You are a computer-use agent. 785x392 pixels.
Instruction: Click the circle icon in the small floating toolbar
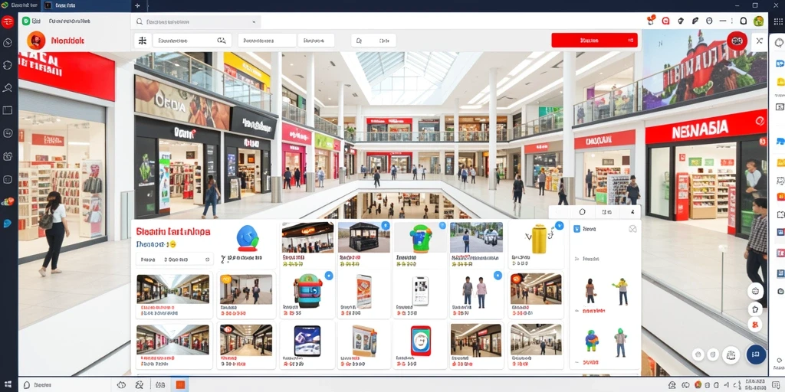click(x=582, y=212)
